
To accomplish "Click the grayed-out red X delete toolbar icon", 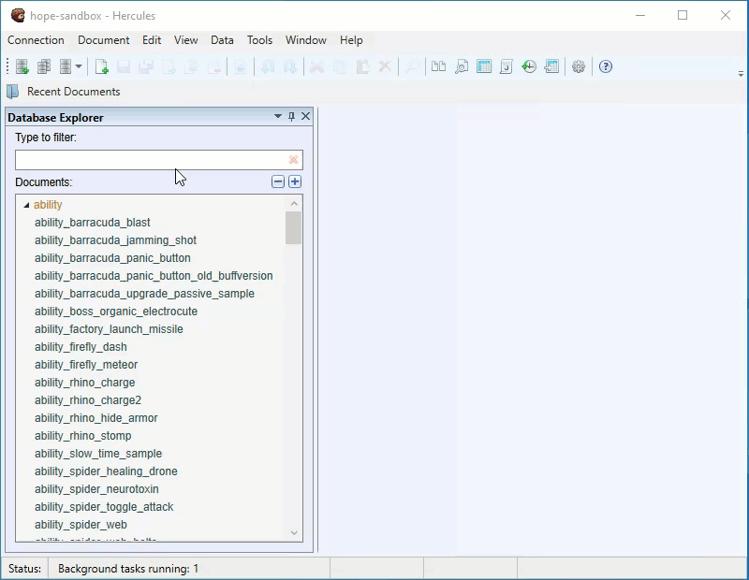I will pyautogui.click(x=385, y=66).
